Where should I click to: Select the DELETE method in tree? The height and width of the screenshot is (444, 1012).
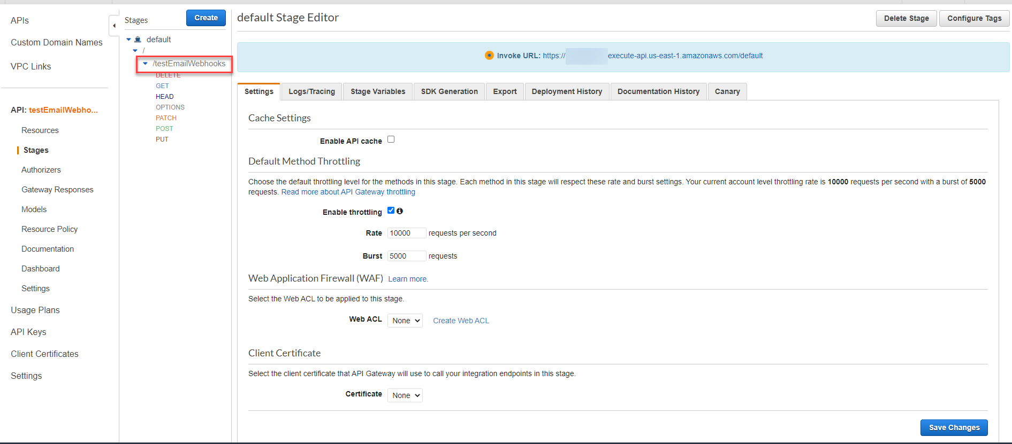click(x=168, y=75)
